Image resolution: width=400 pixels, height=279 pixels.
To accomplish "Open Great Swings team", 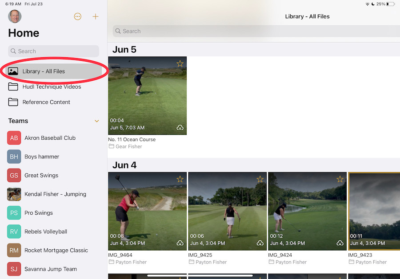I will (x=54, y=175).
